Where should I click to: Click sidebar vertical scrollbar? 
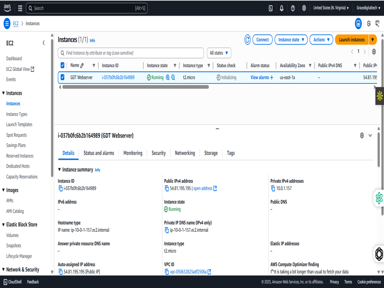(x=52, y=108)
